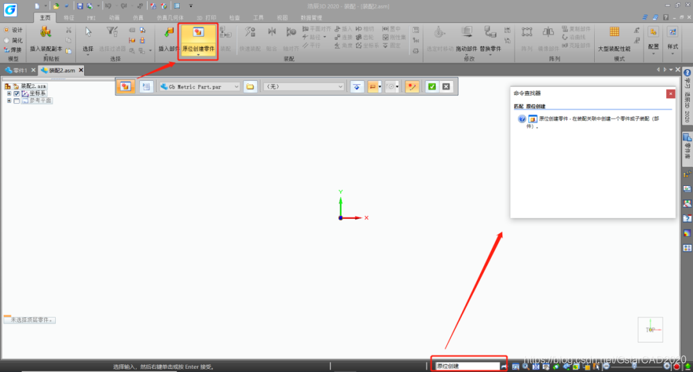This screenshot has width=693, height=372.
Task: Expand the 参考平面 tree node
Action: 9,101
